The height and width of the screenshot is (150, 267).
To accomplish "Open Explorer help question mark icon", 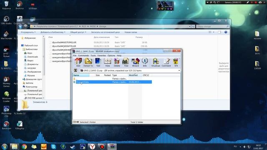I will click(x=226, y=32).
